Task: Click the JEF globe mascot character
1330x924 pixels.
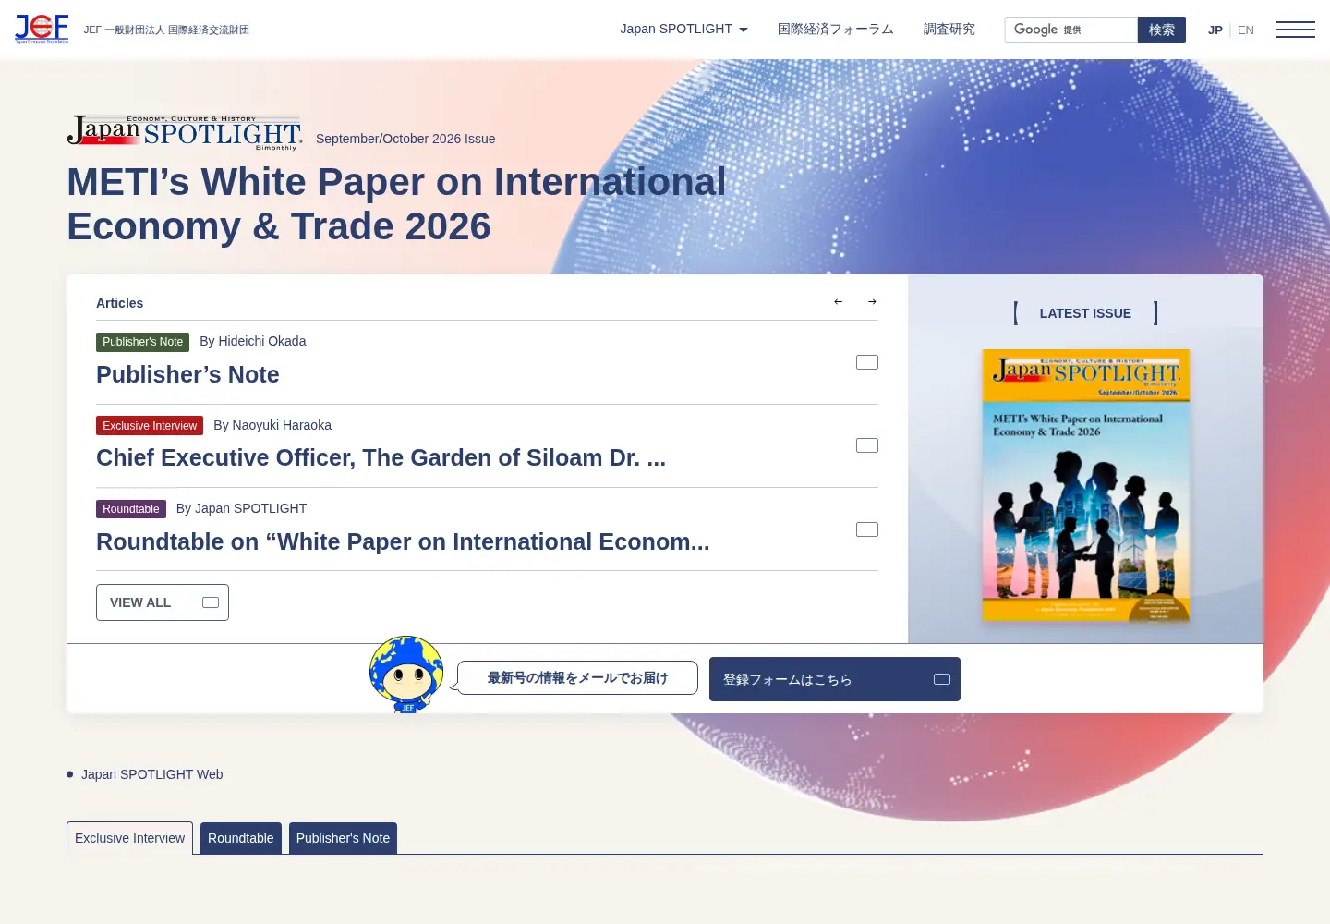Action: point(406,675)
